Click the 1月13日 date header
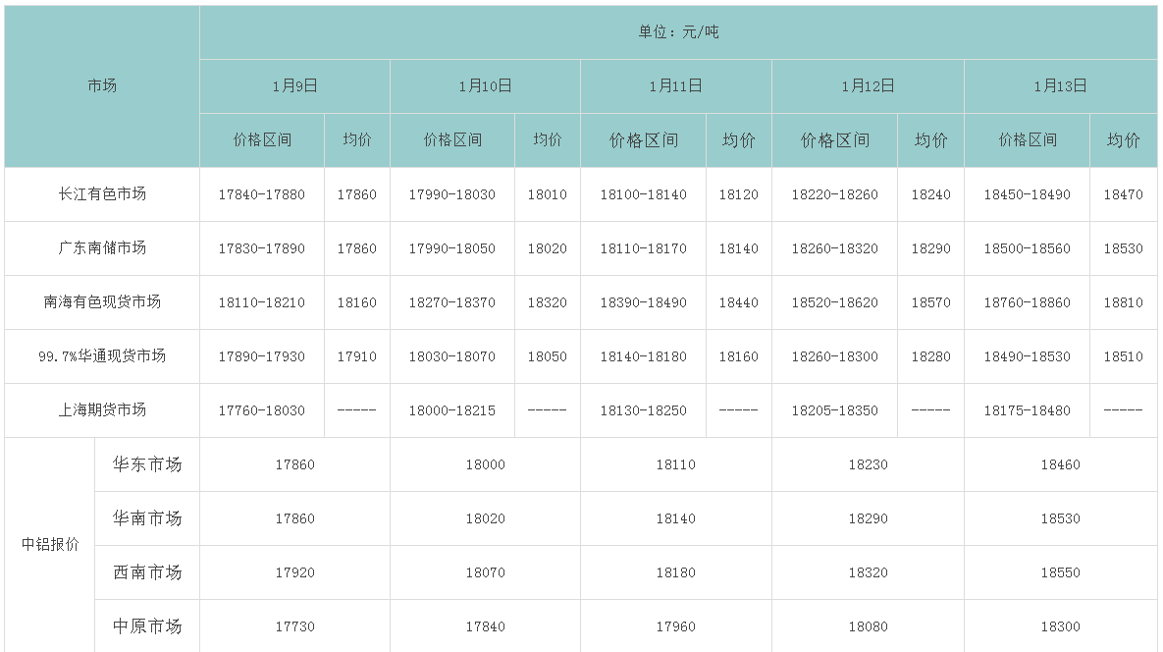The image size is (1163, 652). point(1060,86)
